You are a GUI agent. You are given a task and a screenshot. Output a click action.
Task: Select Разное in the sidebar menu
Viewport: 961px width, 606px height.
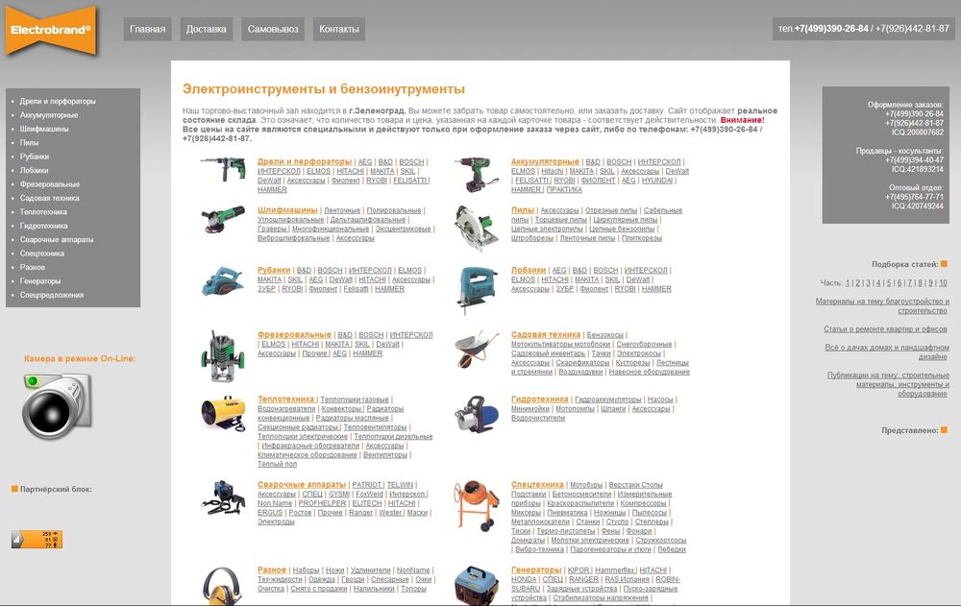tap(32, 267)
